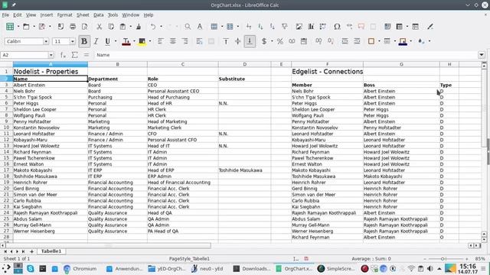
Task: Open font color dropdown arrow
Action: (x=134, y=41)
